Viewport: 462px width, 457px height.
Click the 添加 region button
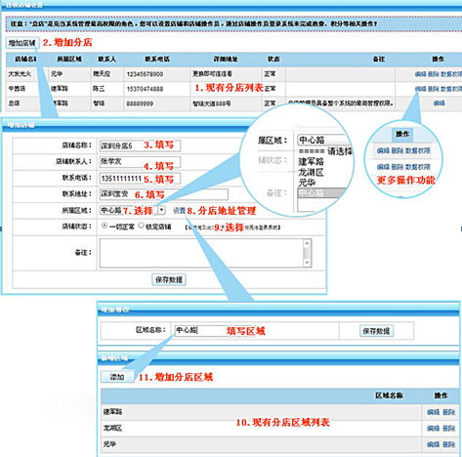[117, 377]
